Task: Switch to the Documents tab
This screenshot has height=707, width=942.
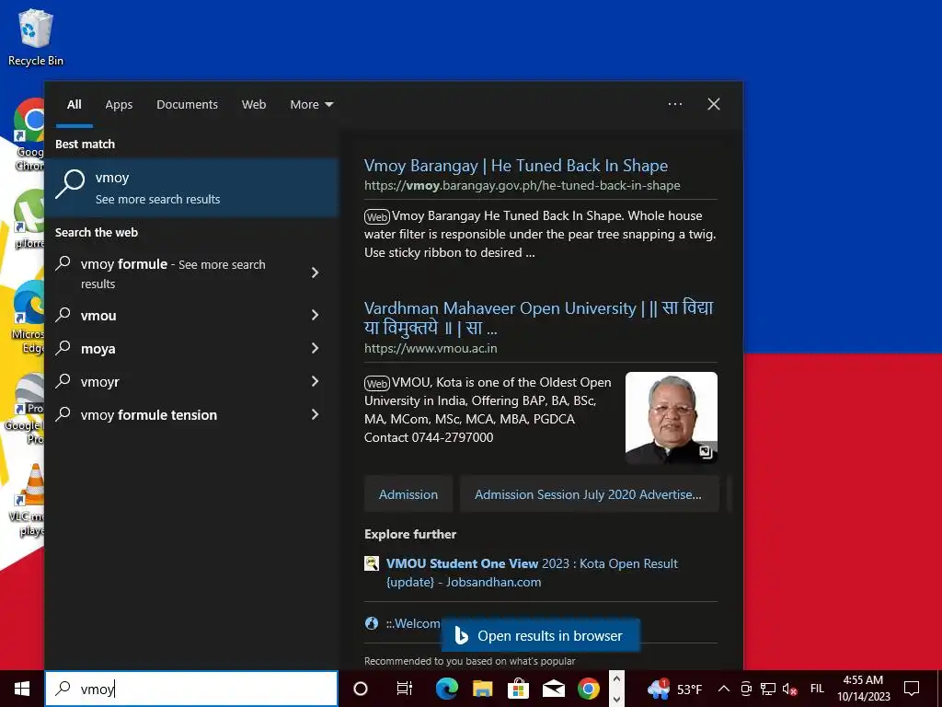Action: [x=187, y=105]
